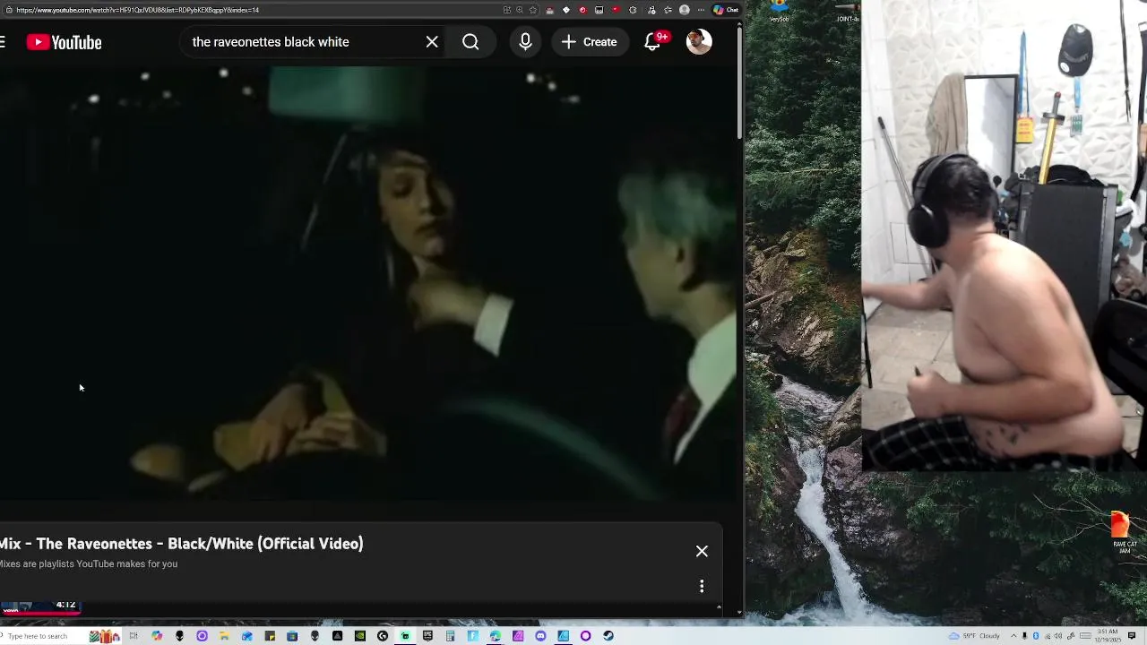
Task: Click the browser address bar URL
Action: [x=137, y=10]
